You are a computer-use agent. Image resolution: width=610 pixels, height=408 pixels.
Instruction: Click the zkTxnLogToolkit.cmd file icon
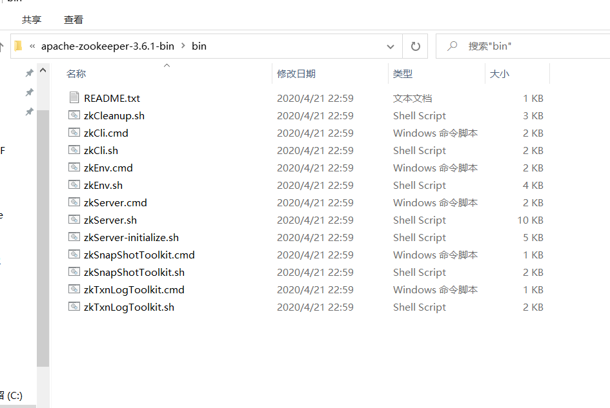74,289
